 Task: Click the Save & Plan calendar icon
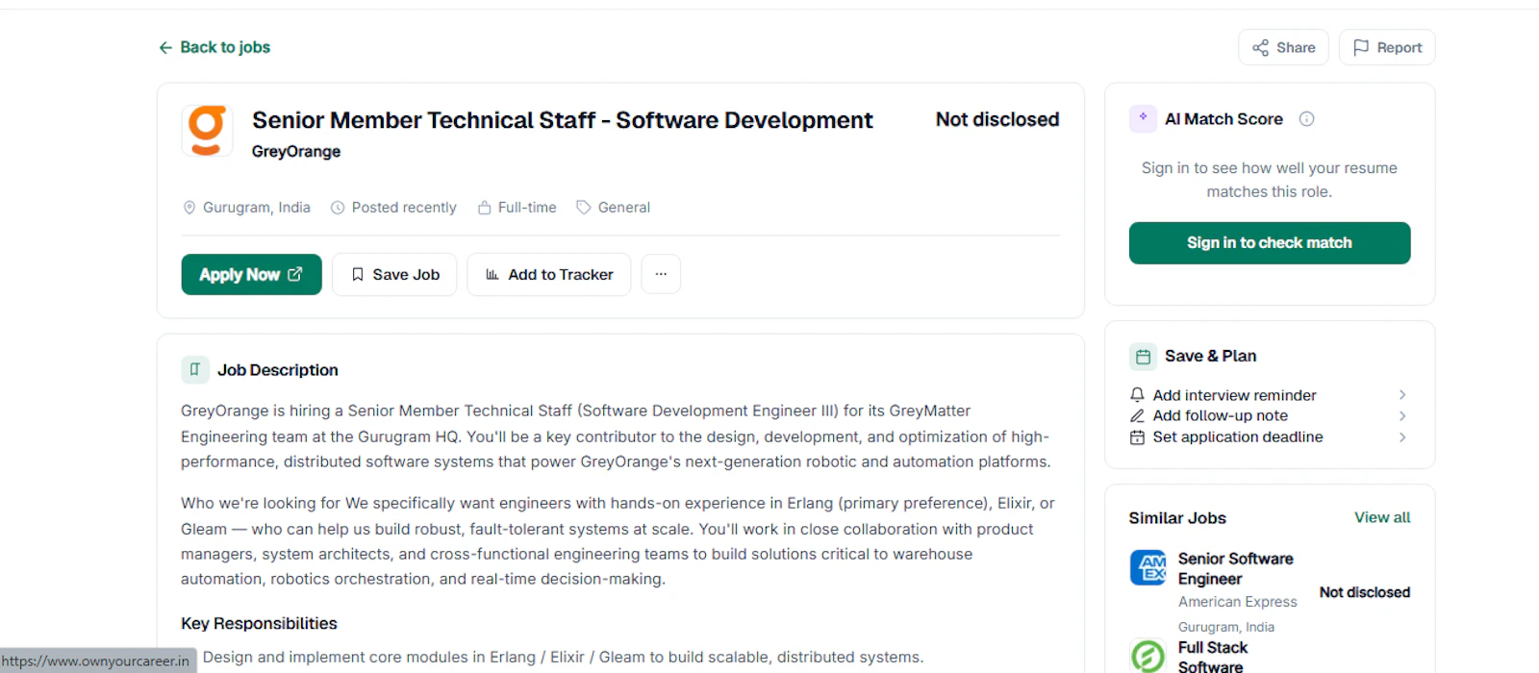tap(1143, 356)
